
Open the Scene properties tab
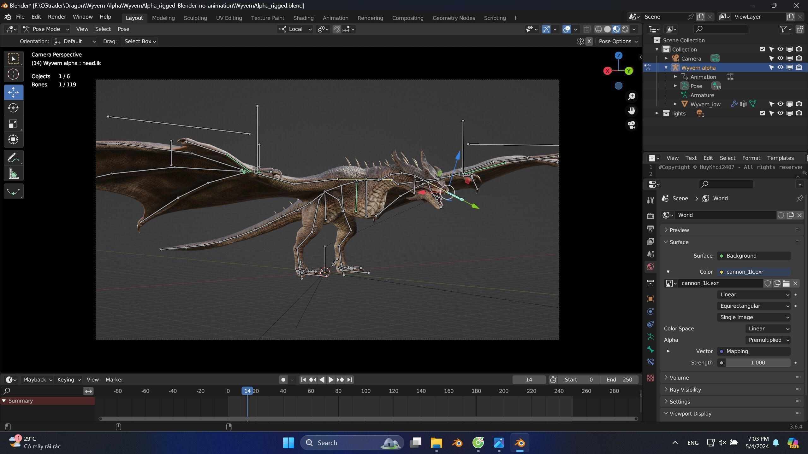(650, 254)
